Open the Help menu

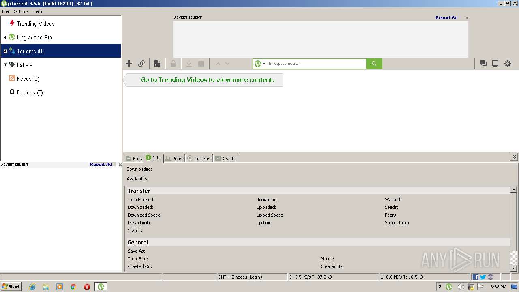(x=38, y=11)
